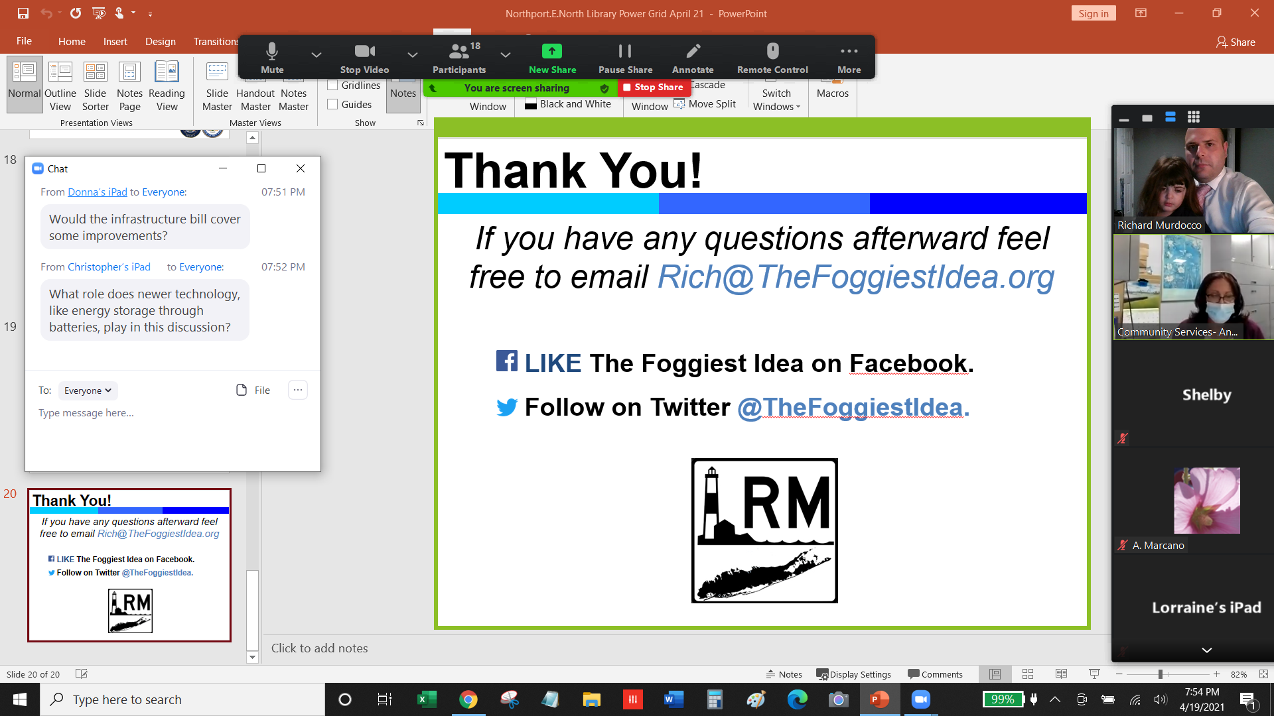The height and width of the screenshot is (716, 1274).
Task: Click Fit slide to window icon
Action: click(x=1263, y=674)
